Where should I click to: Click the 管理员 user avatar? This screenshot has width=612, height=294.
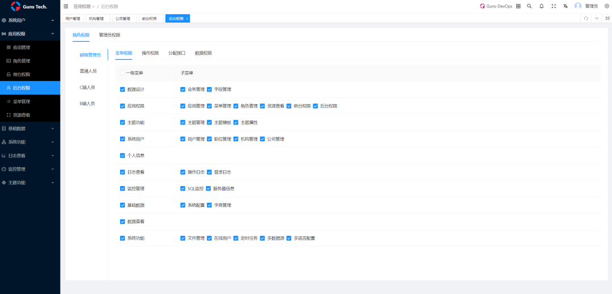point(578,6)
